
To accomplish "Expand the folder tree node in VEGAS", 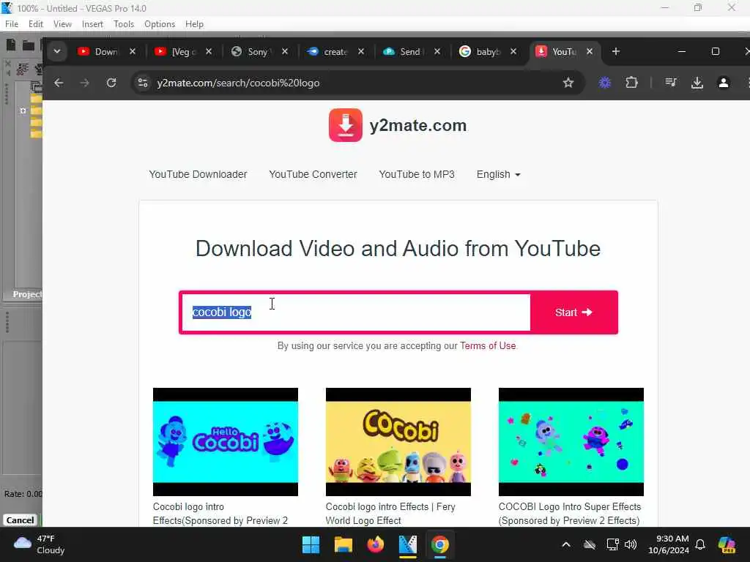I will [x=23, y=110].
